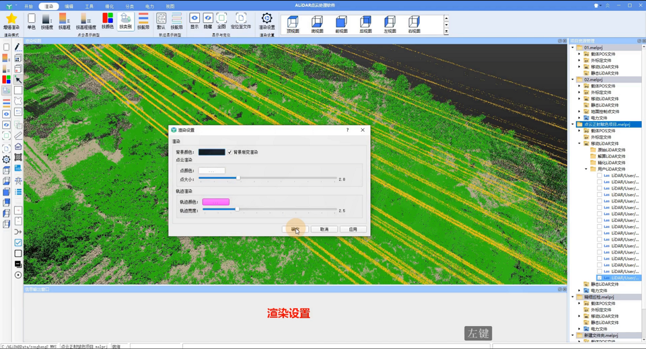Screen dimensions: 646x349
Task: Open 渲染设置 gear icon in ribbon
Action: point(267,19)
